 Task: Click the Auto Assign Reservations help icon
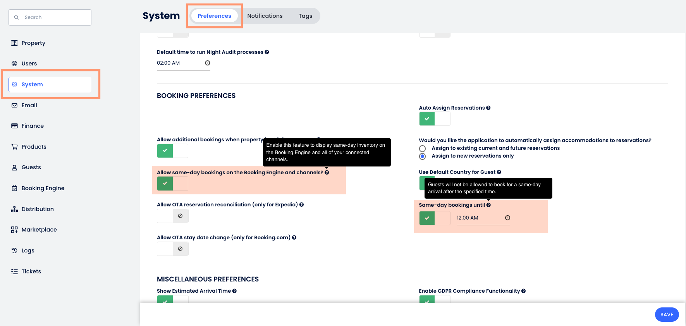[488, 108]
